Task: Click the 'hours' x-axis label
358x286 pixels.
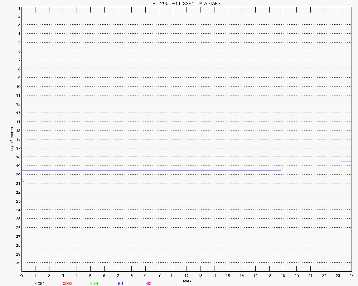Action: pos(186,280)
